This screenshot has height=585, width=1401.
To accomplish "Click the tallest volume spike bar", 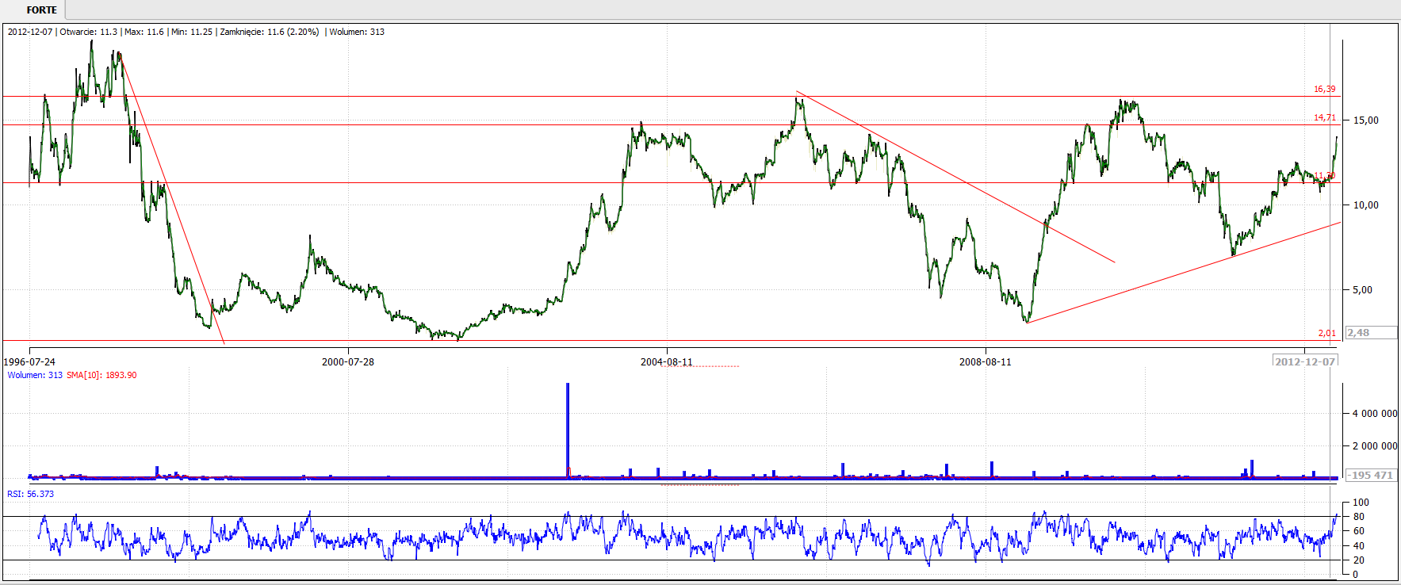I will [568, 430].
